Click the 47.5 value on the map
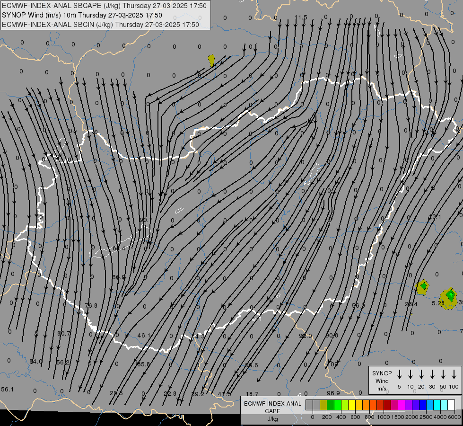463x426 pixels. tap(225, 394)
